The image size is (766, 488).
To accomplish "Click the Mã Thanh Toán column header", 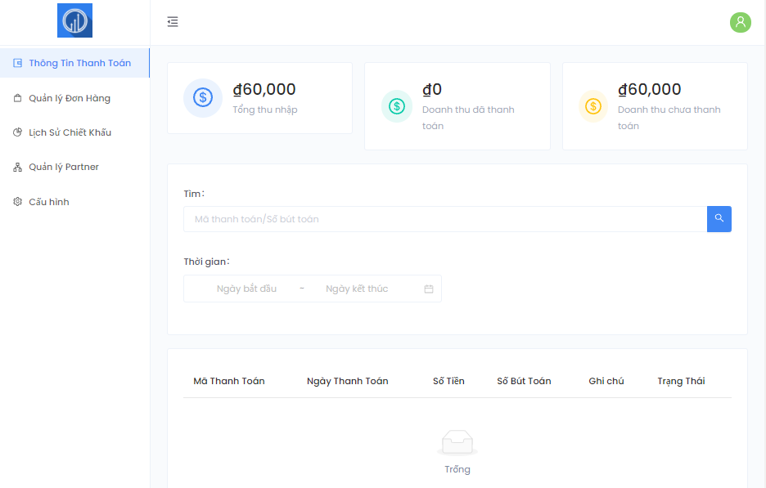I will pos(228,381).
